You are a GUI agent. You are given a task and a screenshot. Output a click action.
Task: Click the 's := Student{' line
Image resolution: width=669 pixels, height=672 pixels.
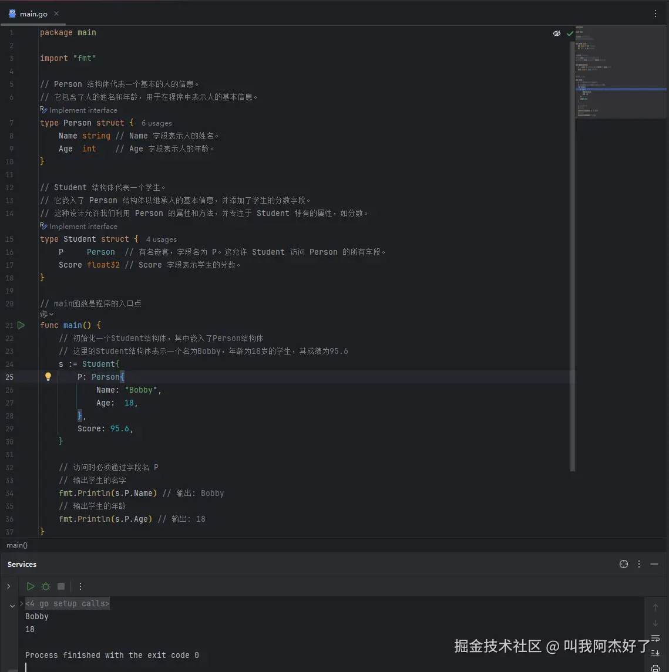point(89,364)
